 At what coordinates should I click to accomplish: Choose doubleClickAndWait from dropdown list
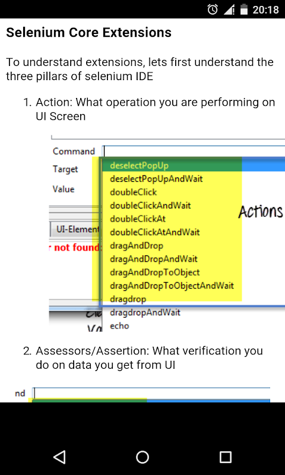(x=151, y=205)
